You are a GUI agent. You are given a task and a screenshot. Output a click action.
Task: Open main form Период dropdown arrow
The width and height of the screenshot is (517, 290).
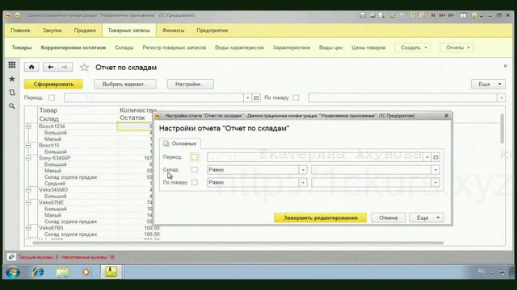tap(248, 97)
